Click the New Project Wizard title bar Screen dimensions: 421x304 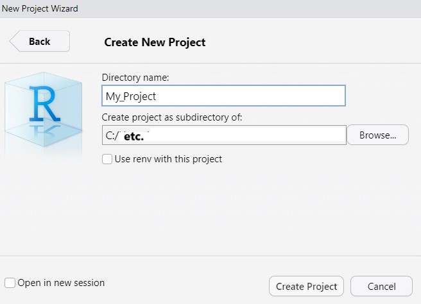click(x=210, y=8)
